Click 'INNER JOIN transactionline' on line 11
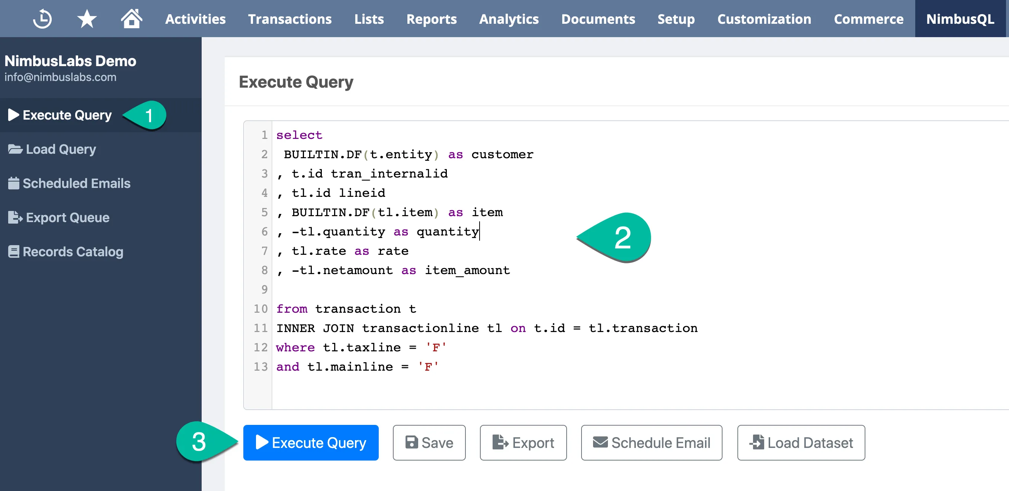The height and width of the screenshot is (491, 1009). 378,328
